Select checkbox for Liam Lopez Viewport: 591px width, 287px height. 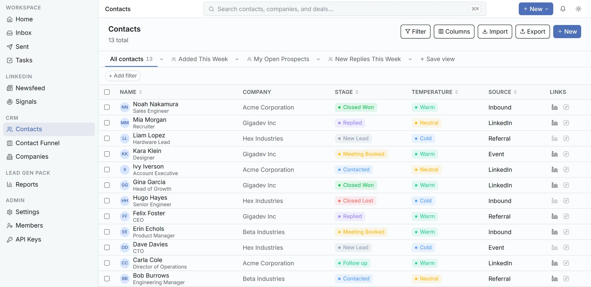107,138
